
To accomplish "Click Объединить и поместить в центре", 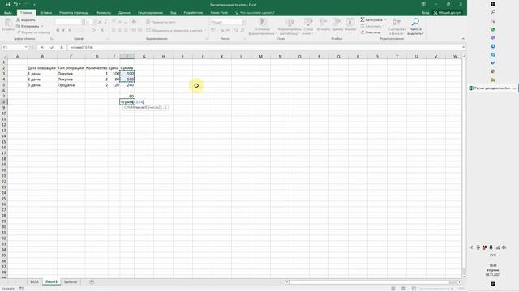I will (174, 30).
